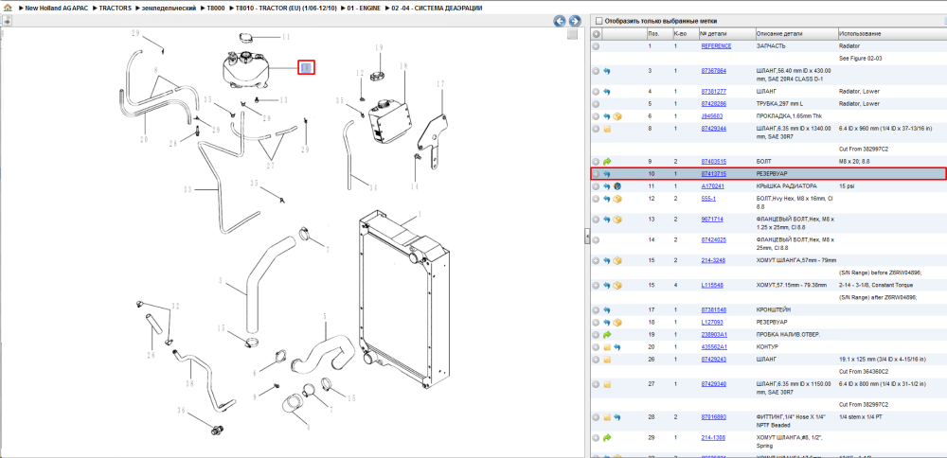Open yellow note icon in row 435562A1

point(607,347)
